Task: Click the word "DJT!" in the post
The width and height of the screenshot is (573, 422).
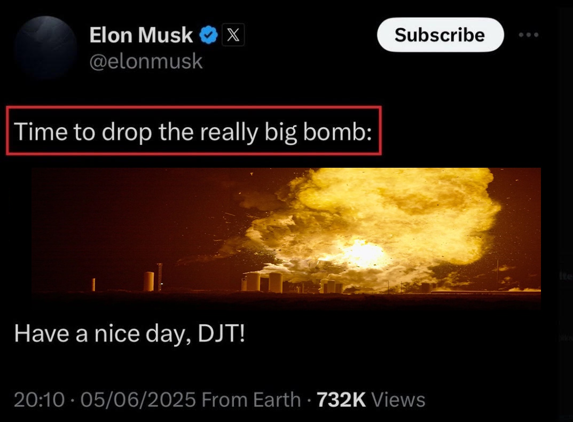Action: point(222,333)
